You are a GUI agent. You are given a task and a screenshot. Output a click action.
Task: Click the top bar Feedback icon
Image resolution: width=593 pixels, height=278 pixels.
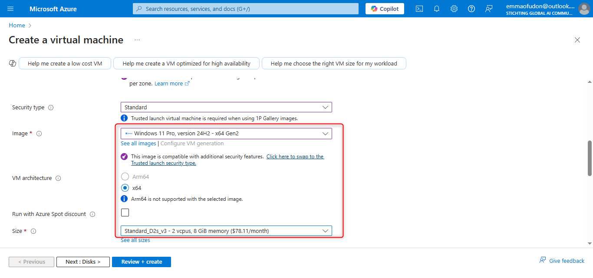[x=489, y=9]
